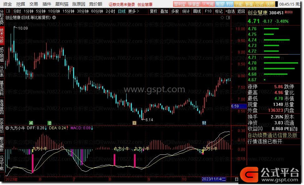Open the 公式 formula button
The image size is (304, 185).
[259, 4]
